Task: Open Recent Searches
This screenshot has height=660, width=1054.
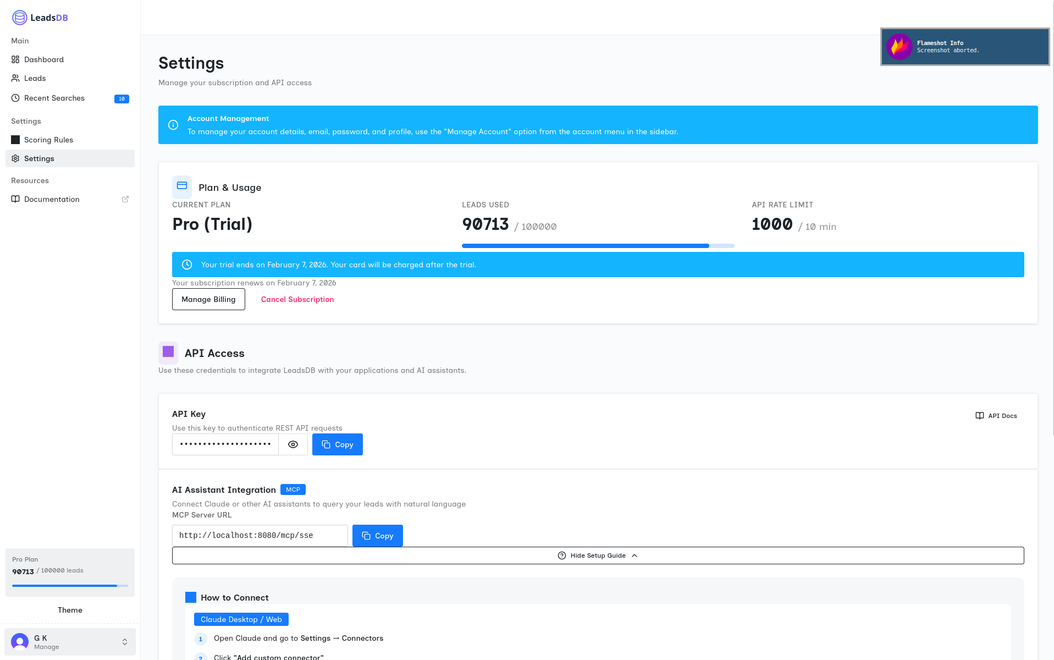Action: (x=54, y=98)
